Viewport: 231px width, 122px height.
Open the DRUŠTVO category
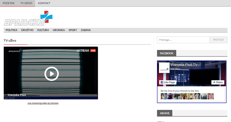tap(27, 30)
